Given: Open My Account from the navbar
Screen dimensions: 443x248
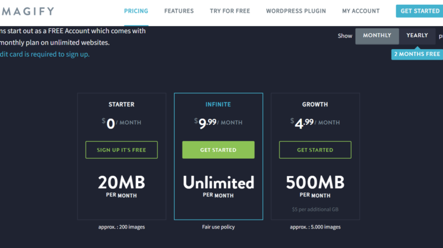Looking at the screenshot, I should click(x=360, y=11).
